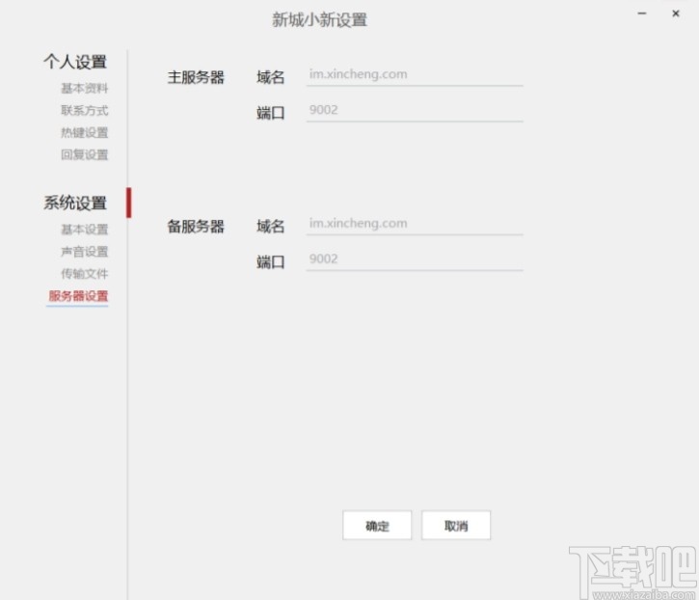Image resolution: width=699 pixels, height=600 pixels.
Task: Close the 新城小新设置 window
Action: point(676,14)
